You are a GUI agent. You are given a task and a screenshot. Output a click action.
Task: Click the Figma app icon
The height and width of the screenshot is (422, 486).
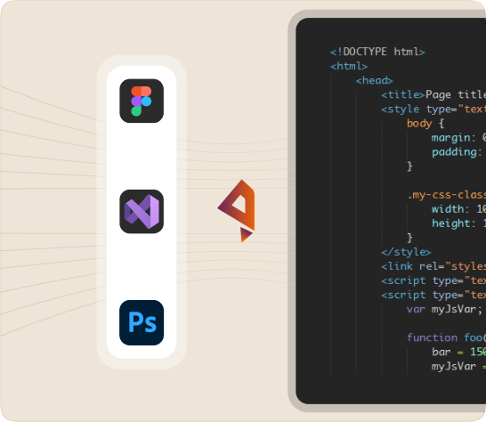click(142, 101)
